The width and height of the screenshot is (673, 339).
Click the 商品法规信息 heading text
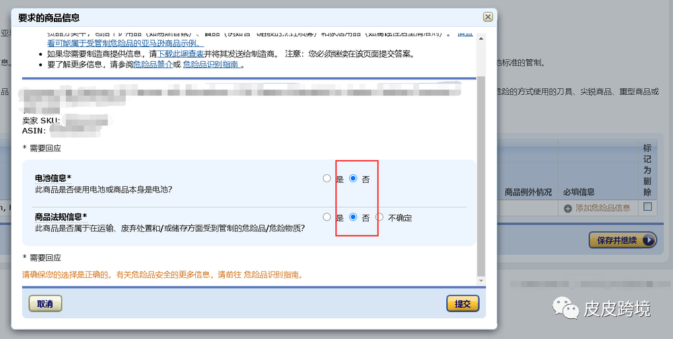(61, 217)
